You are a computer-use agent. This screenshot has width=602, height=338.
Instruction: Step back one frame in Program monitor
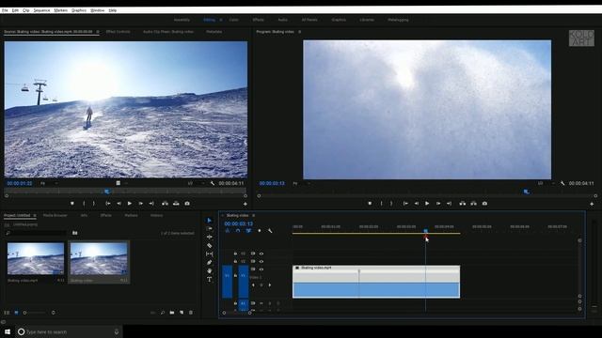416,204
